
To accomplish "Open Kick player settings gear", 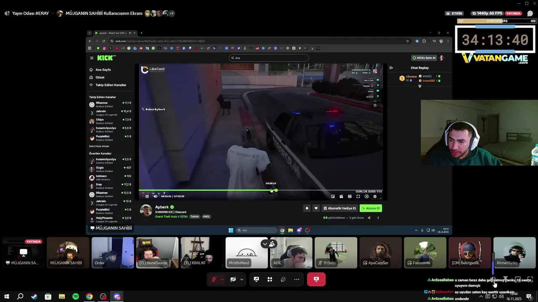I will coord(375,196).
